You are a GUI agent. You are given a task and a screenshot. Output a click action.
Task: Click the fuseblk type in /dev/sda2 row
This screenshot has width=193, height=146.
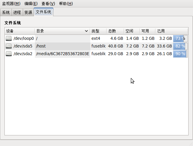(99, 54)
